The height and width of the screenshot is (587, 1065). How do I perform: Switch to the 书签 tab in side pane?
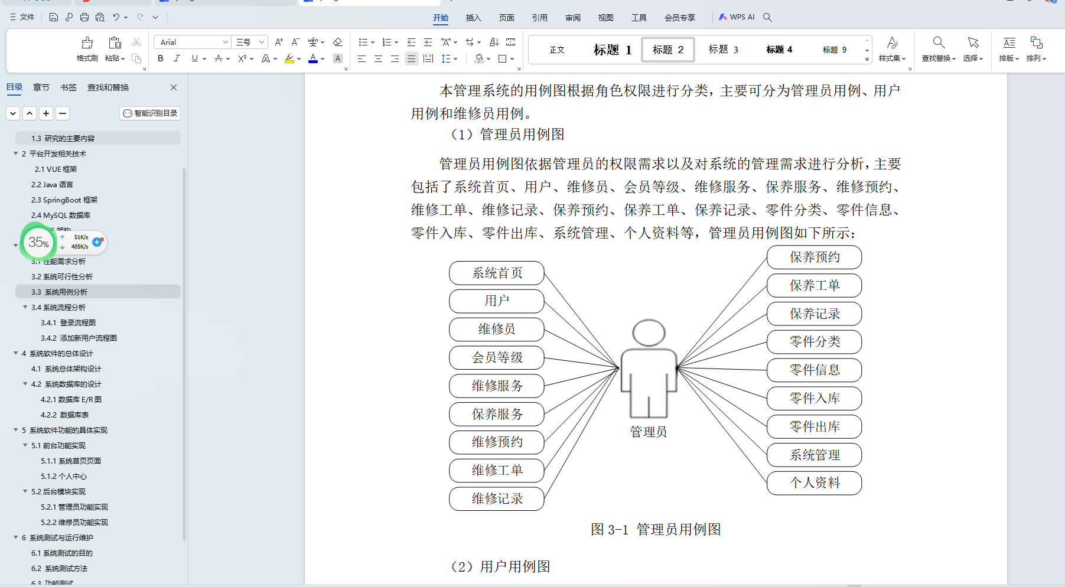tap(69, 87)
